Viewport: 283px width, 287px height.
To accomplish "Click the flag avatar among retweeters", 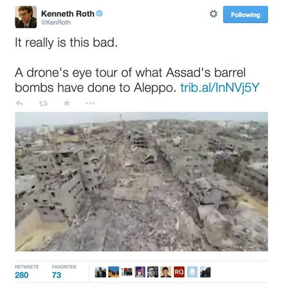I will (127, 272).
